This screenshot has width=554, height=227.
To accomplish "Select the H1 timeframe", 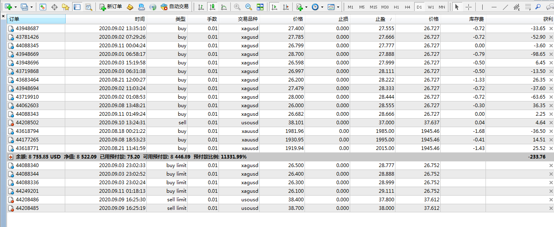I will [x=396, y=7].
